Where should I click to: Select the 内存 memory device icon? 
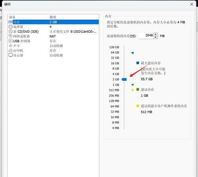tap(11, 22)
